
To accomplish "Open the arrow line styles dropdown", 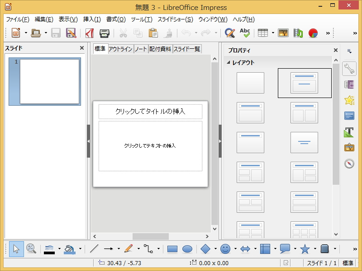I will point(119,249).
